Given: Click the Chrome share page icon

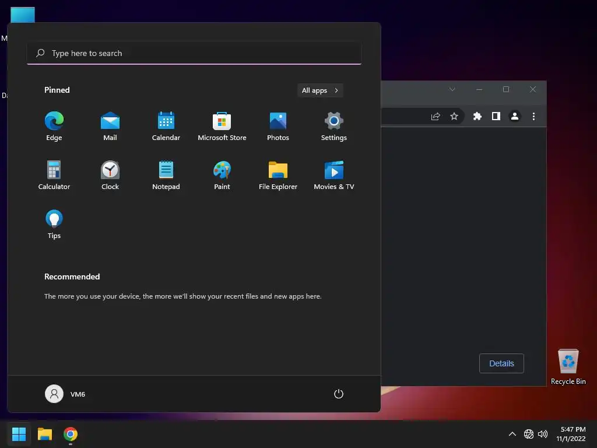Looking at the screenshot, I should pos(436,116).
